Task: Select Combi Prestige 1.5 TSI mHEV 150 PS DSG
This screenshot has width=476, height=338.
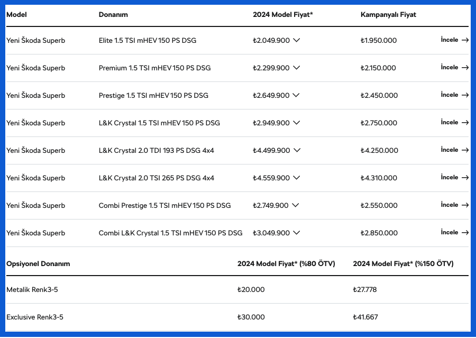Action: tap(164, 206)
